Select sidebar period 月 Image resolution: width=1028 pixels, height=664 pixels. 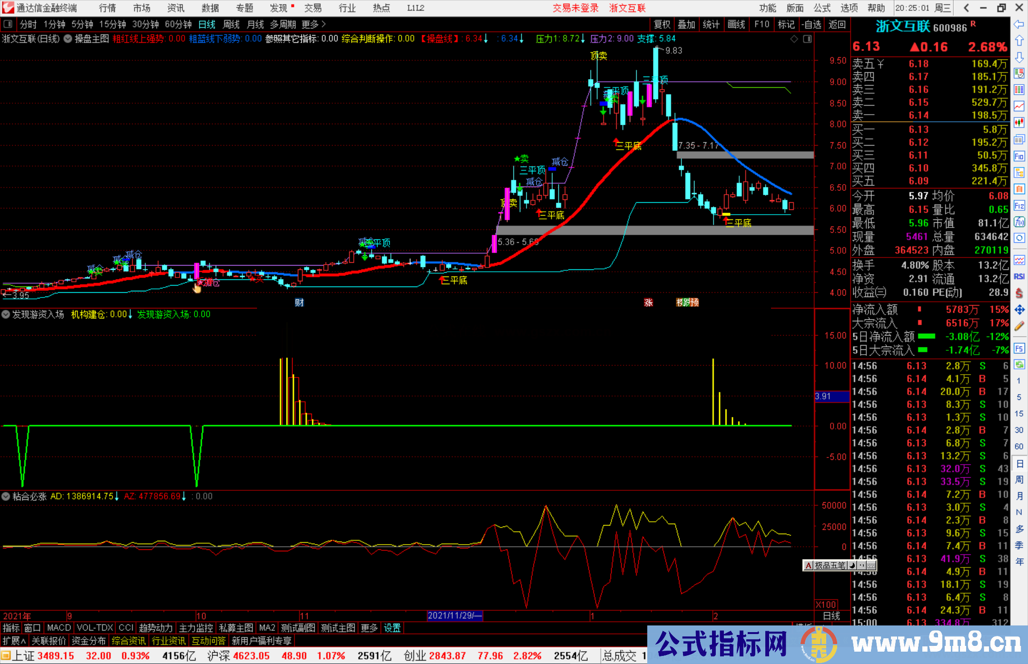[1019, 496]
